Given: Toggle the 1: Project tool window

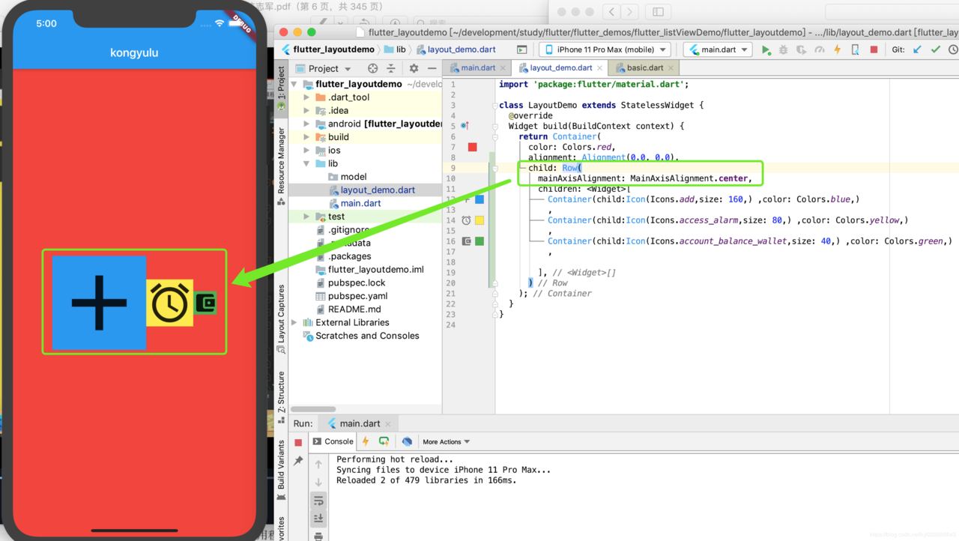Looking at the screenshot, I should [x=282, y=90].
